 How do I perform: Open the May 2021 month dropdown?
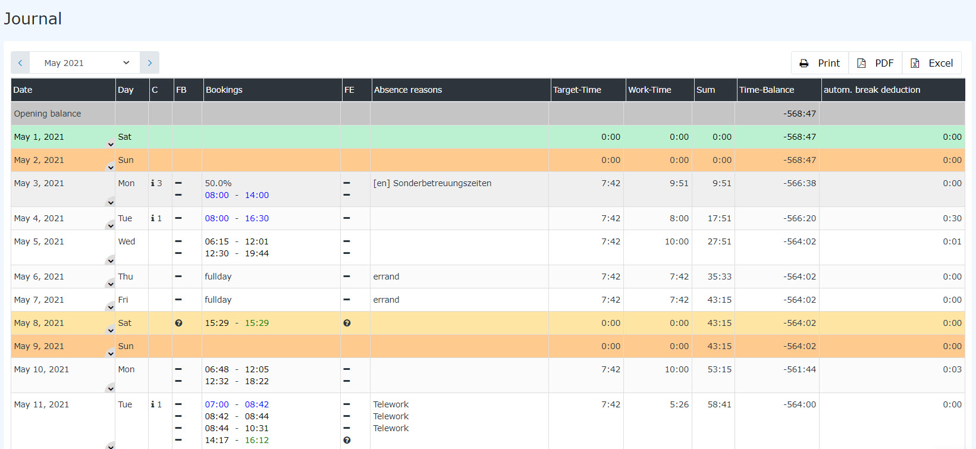click(85, 62)
